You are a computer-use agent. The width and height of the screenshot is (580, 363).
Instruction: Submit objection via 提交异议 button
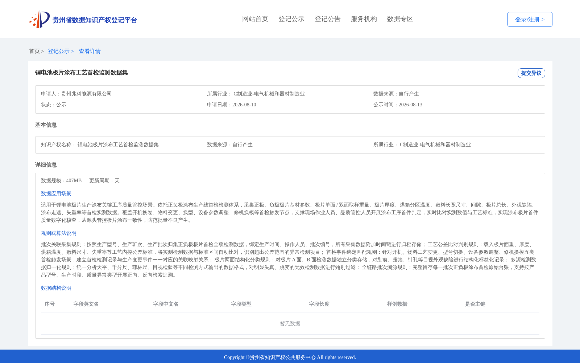(x=531, y=73)
